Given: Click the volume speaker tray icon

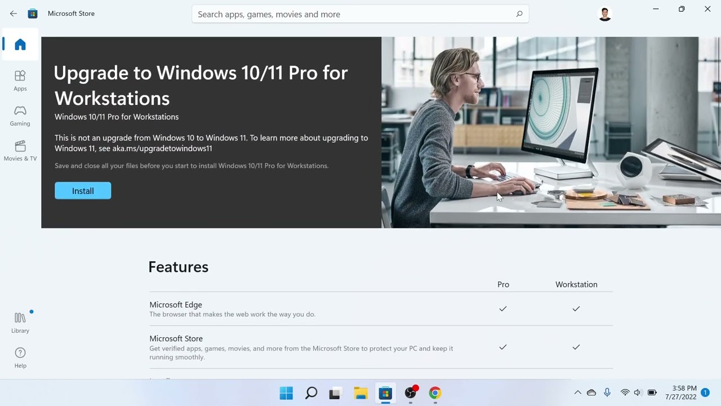Looking at the screenshot, I should pyautogui.click(x=638, y=392).
